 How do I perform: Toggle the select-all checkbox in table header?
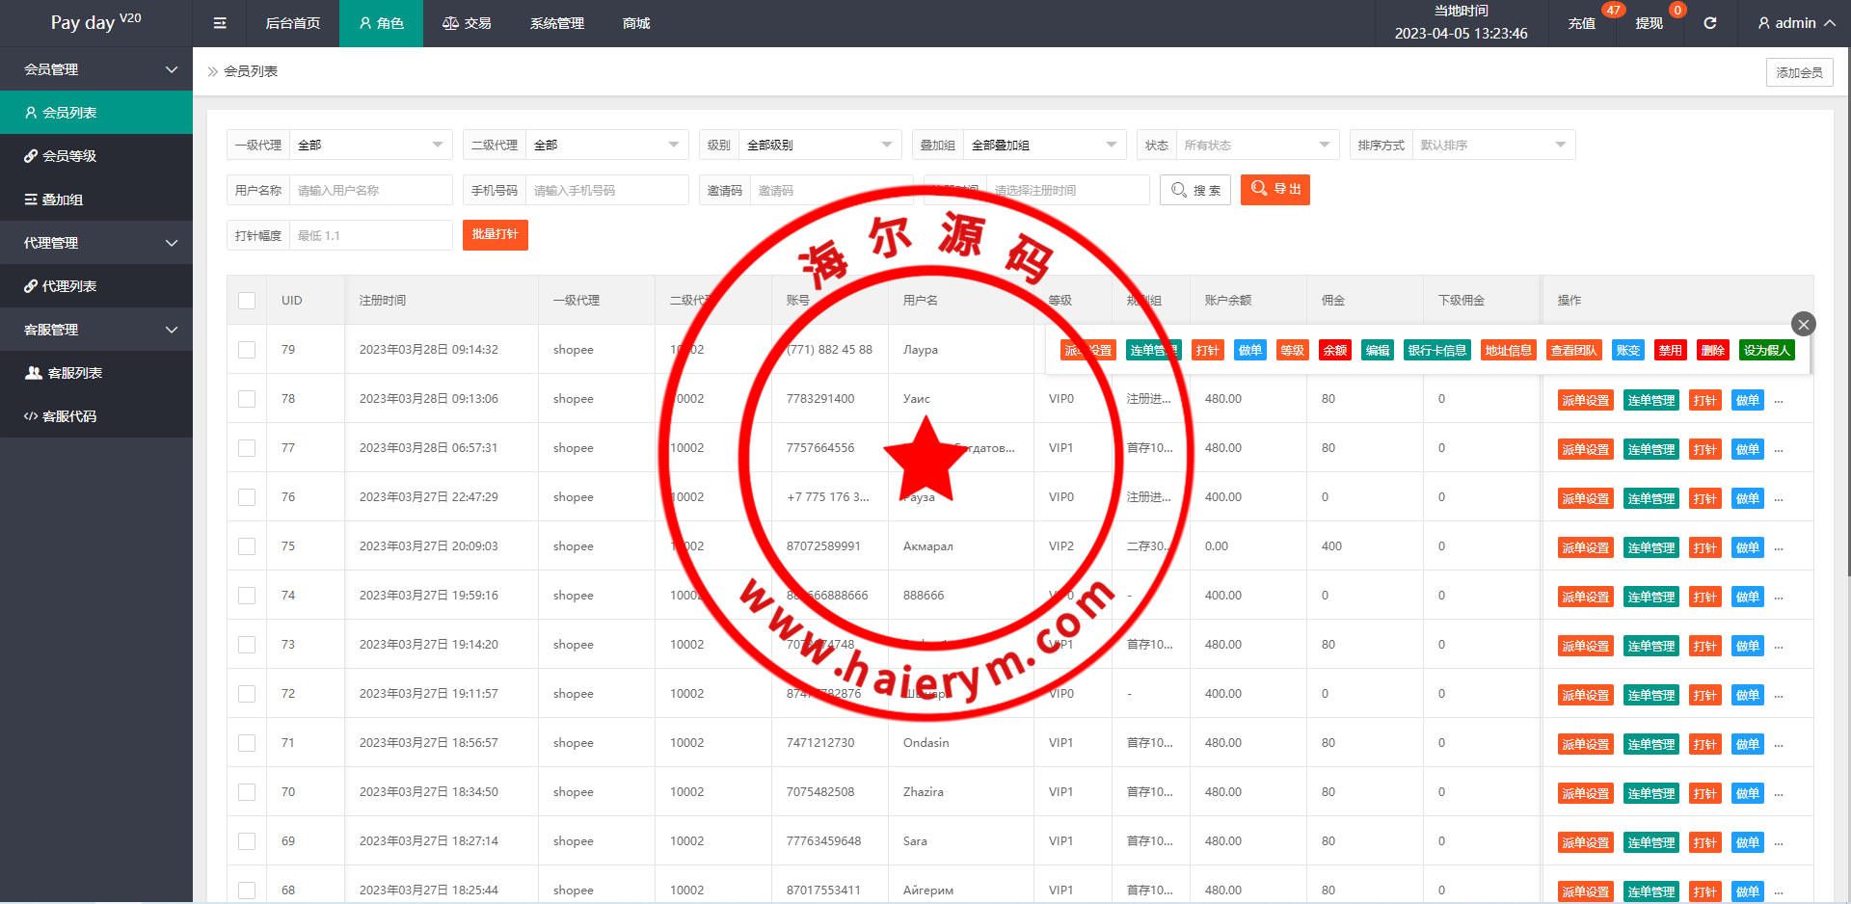pos(247,301)
